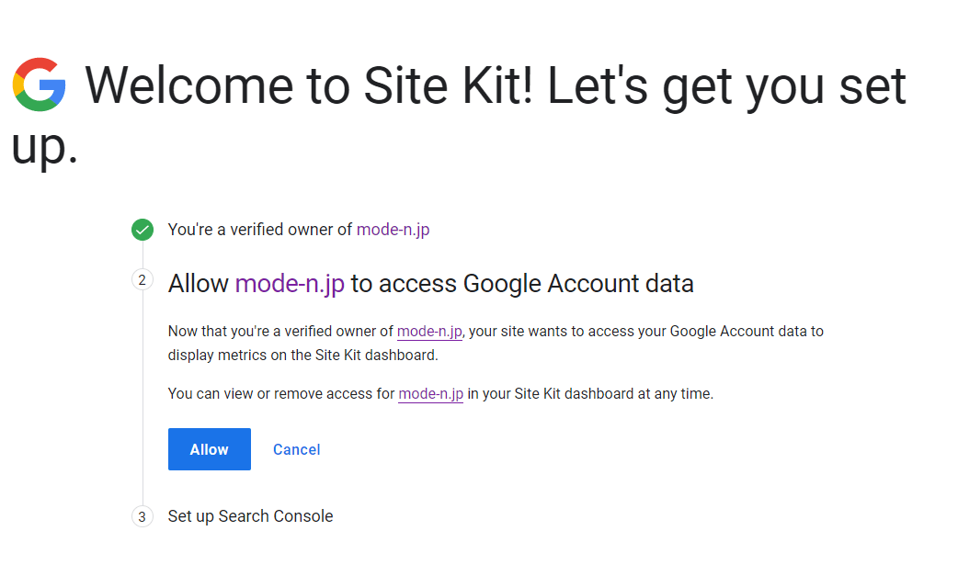The image size is (958, 565).
Task: Click 'display metrics on the Site Kit dashboard' line
Action: (x=303, y=356)
